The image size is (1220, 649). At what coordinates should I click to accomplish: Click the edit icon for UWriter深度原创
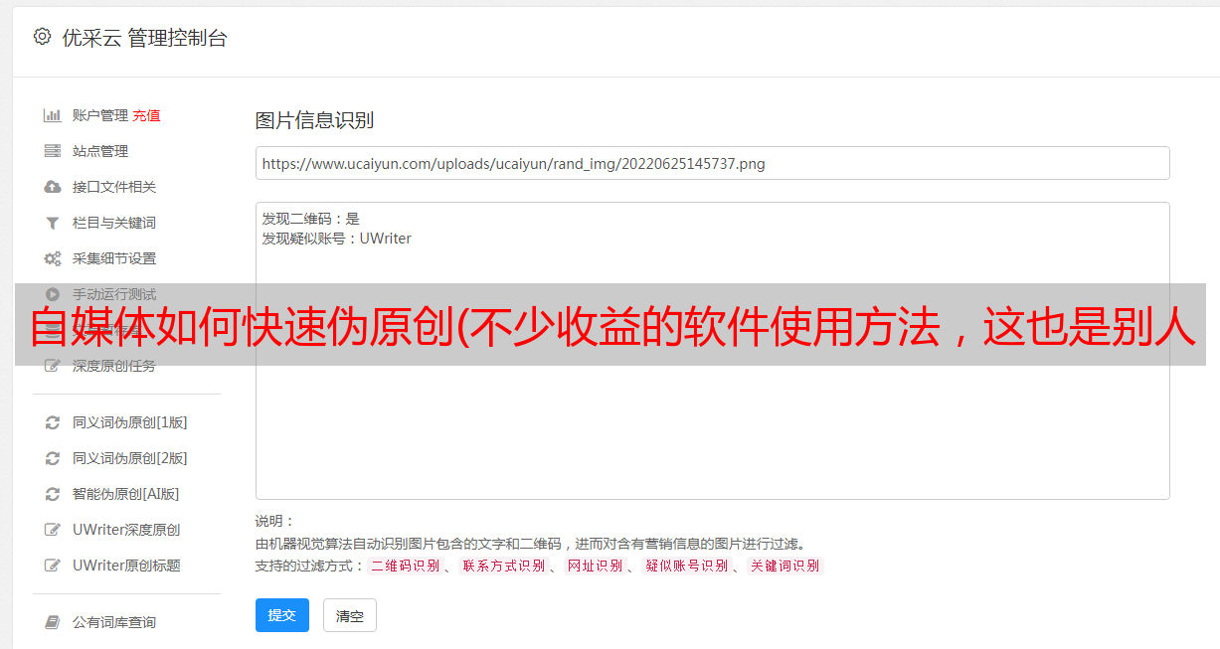coord(53,530)
